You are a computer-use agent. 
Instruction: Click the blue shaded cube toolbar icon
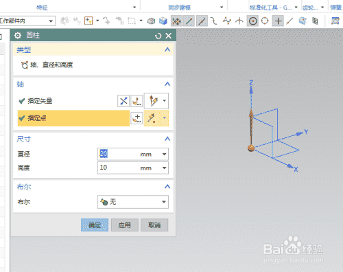click(163, 21)
